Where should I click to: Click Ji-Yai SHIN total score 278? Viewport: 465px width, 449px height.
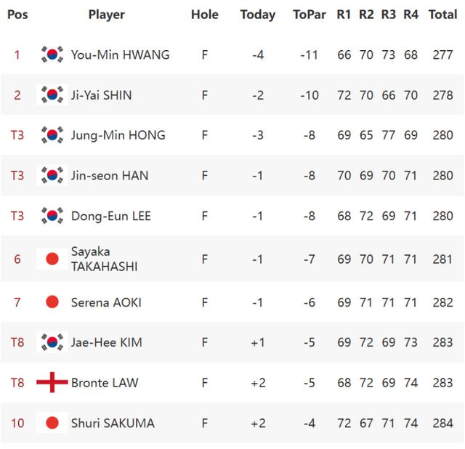point(442,95)
